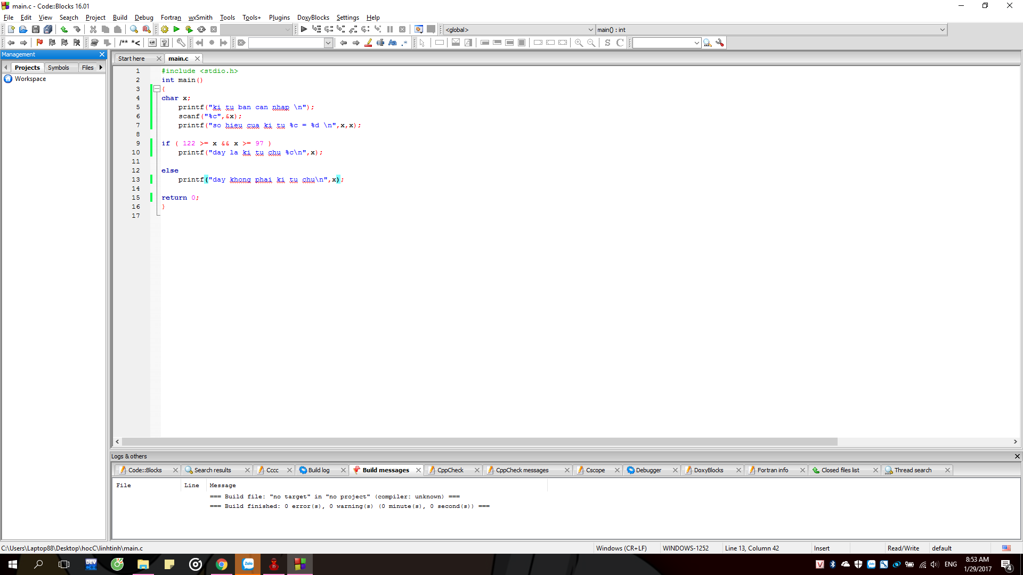Screen dimensions: 1023x575
Task: Click the green Run button
Action: pyautogui.click(x=176, y=29)
